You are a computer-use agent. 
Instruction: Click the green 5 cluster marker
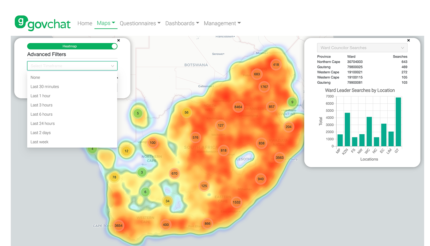pos(138,113)
